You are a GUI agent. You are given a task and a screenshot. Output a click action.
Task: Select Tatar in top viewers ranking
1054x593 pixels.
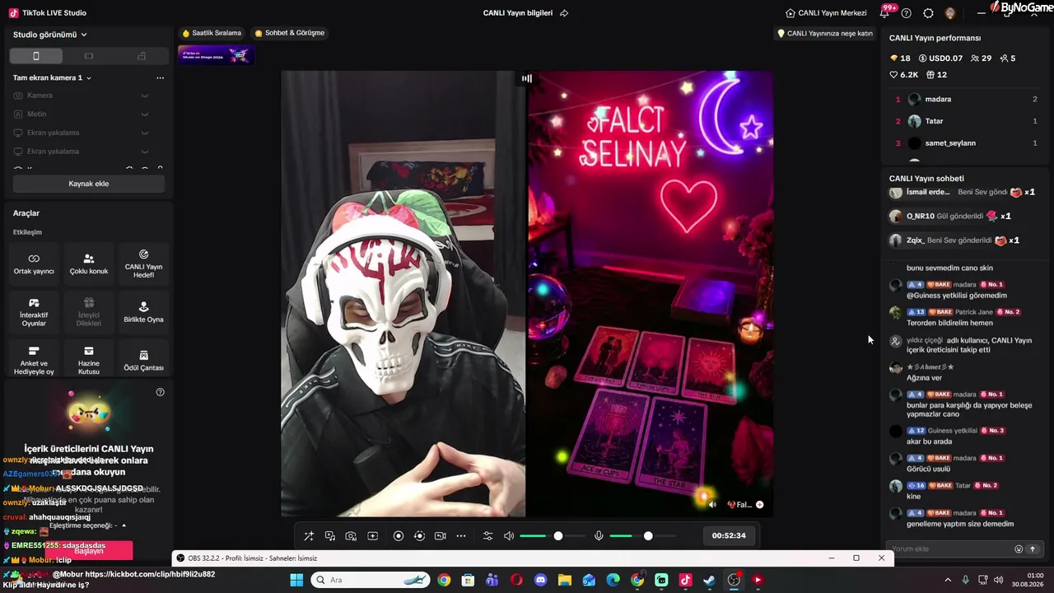click(967, 121)
